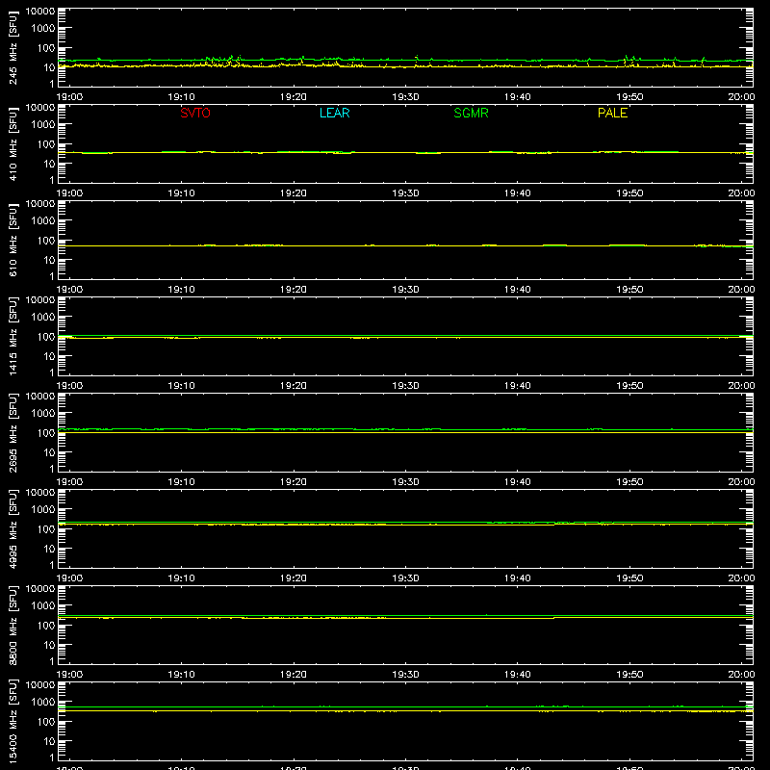Click the green SGMR trace in the 15400 MHz plot
The image size is (770, 770).
(405, 707)
